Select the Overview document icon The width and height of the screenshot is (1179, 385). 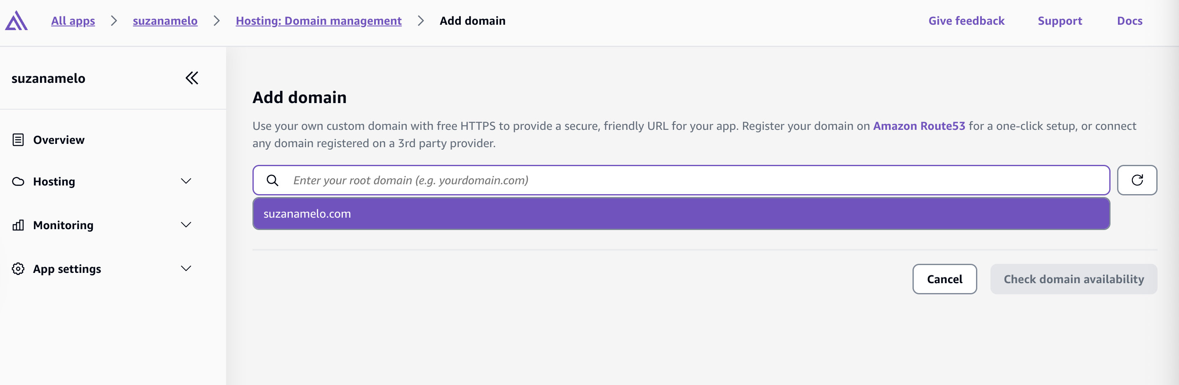coord(18,139)
